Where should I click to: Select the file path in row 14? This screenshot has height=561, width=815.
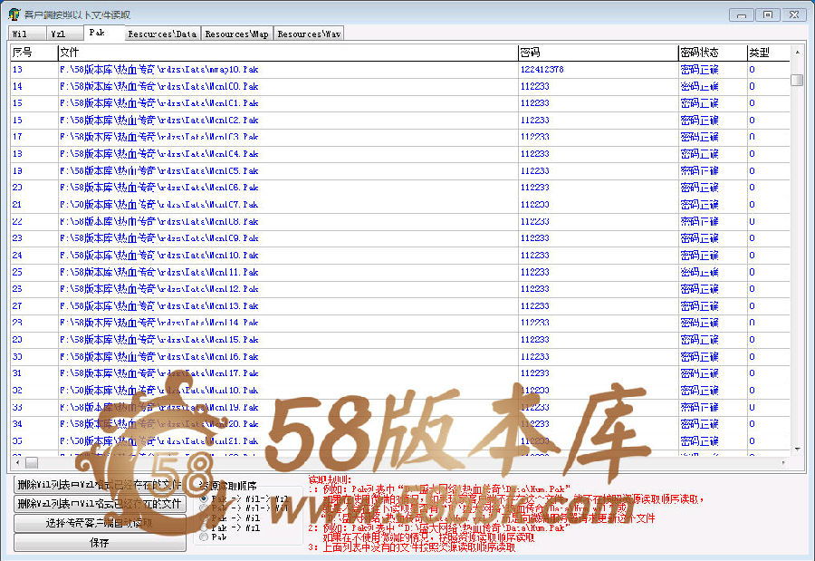159,86
